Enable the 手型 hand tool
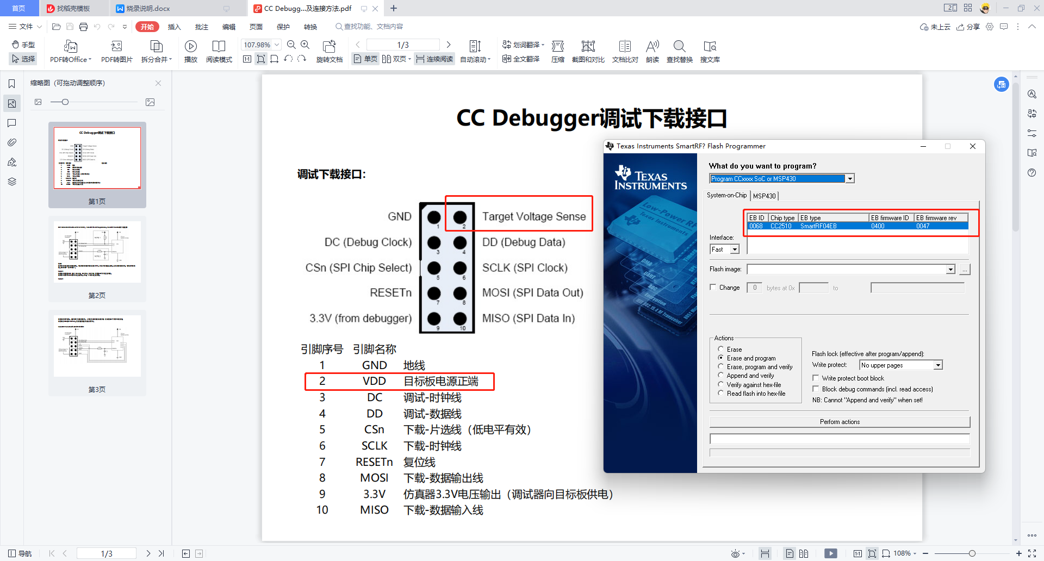 coord(23,45)
